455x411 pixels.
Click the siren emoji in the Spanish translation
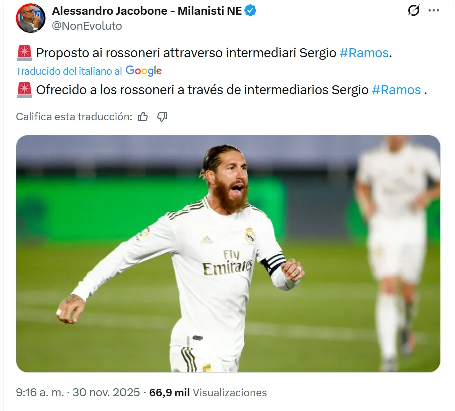[24, 90]
